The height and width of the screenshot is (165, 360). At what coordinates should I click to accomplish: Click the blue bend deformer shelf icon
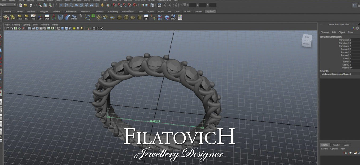[x=68, y=17]
